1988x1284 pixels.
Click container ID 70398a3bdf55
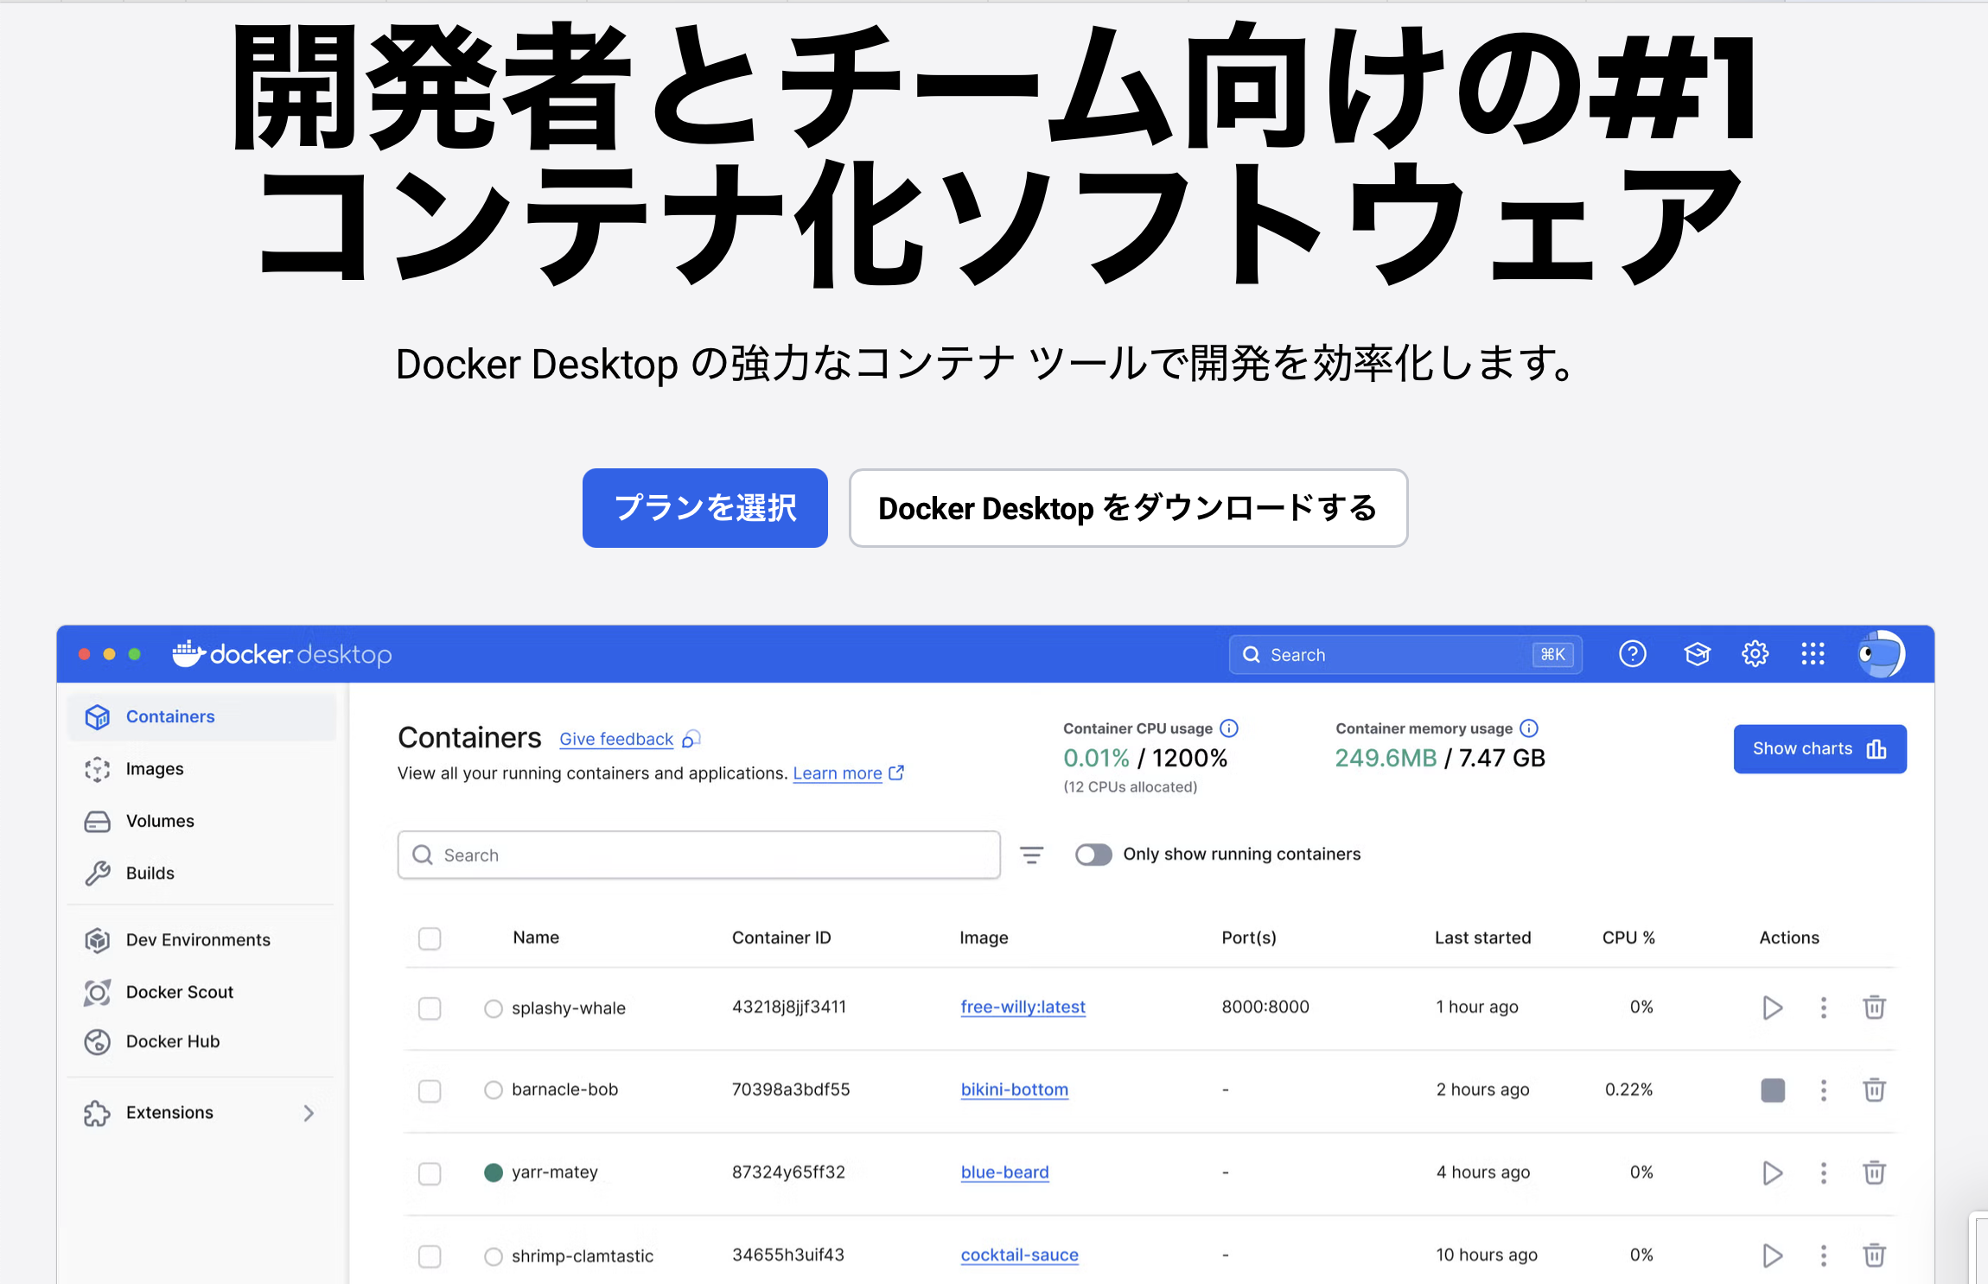tap(791, 1090)
